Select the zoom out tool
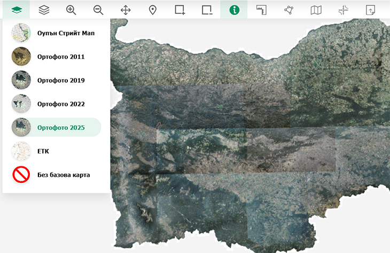Screen dimensions: 390x253 coord(98,10)
